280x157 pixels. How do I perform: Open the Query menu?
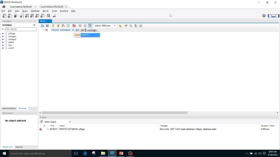pyautogui.click(x=25, y=11)
